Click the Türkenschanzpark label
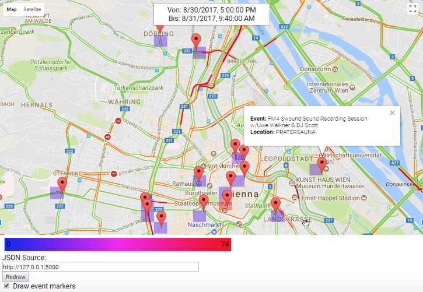The image size is (423, 292). point(139,87)
